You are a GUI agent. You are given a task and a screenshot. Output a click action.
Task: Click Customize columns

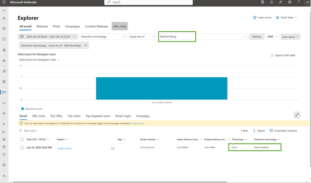click(x=283, y=131)
